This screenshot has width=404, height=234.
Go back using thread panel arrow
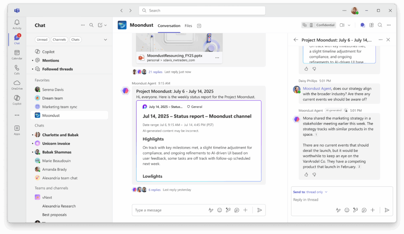pos(296,40)
